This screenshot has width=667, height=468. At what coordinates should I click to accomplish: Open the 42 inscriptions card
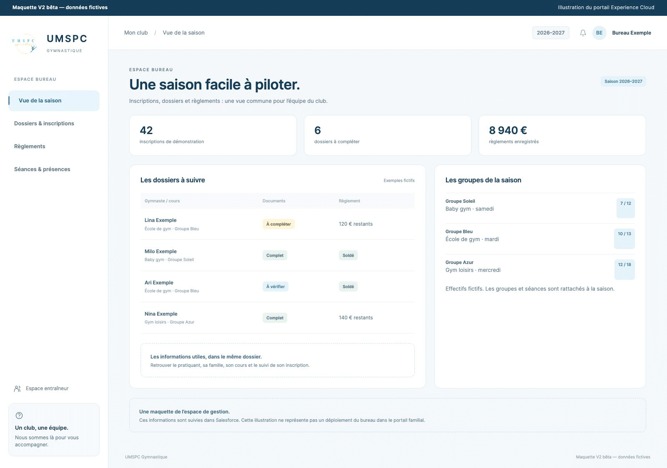click(213, 135)
